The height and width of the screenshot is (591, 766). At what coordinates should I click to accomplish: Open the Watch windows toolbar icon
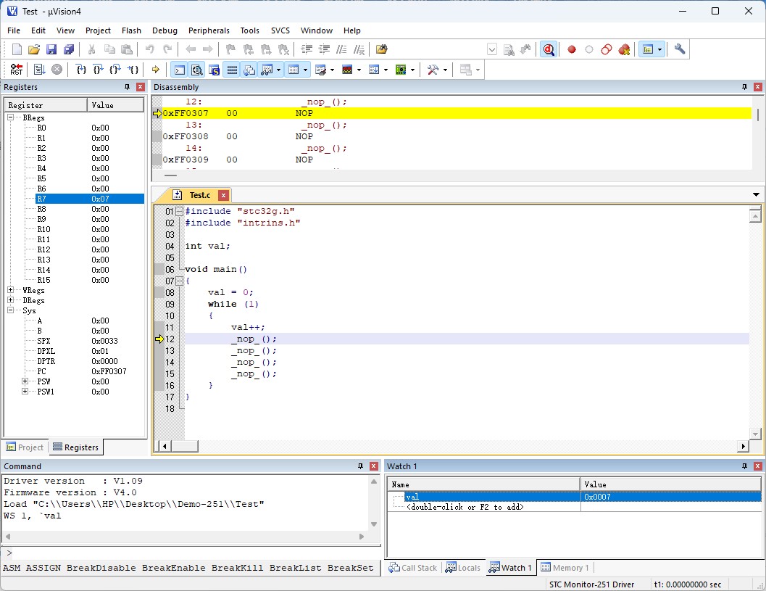pos(267,70)
